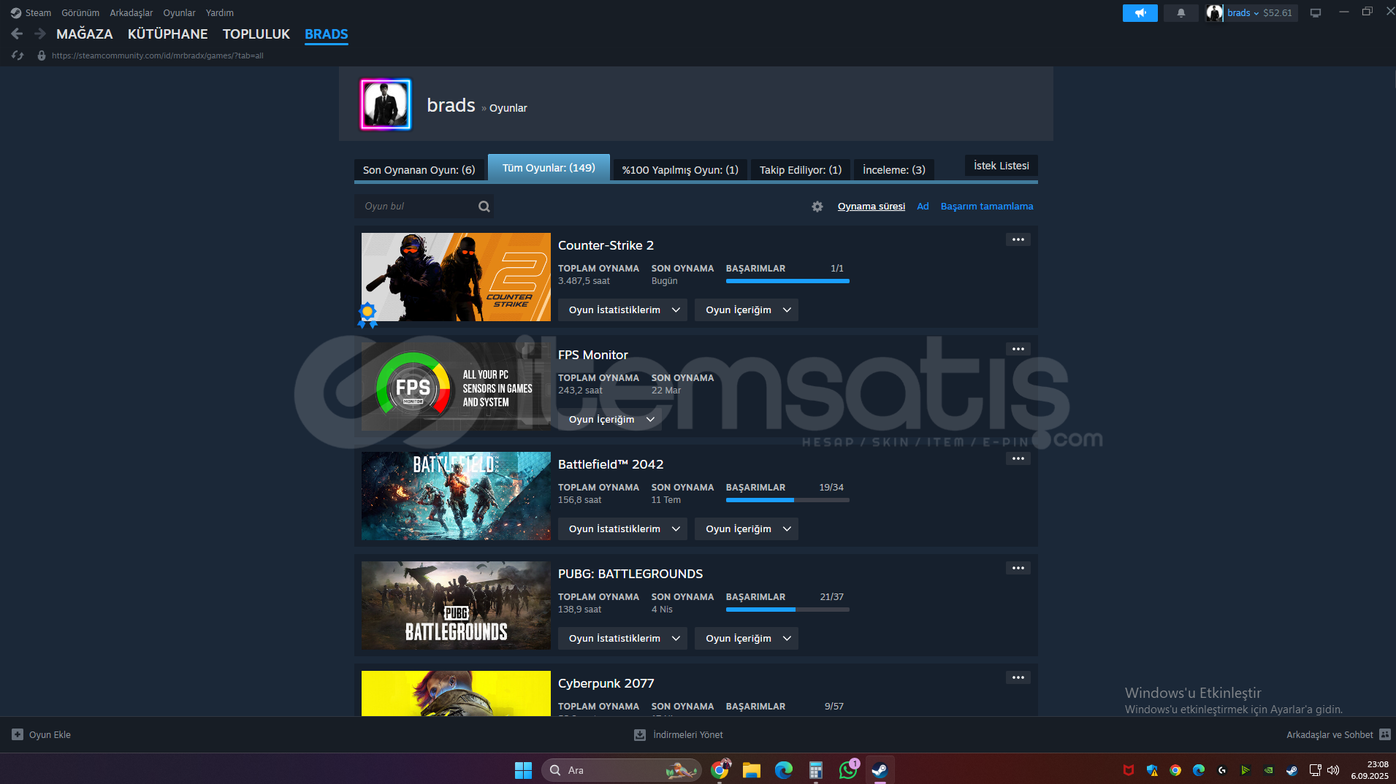
Task: Open the FPS Monitor game thumbnail
Action: (456, 387)
